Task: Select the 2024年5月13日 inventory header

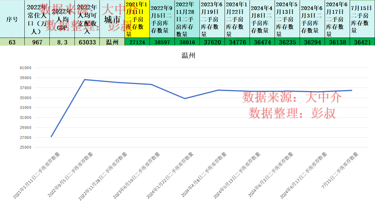Action: [x=287, y=19]
